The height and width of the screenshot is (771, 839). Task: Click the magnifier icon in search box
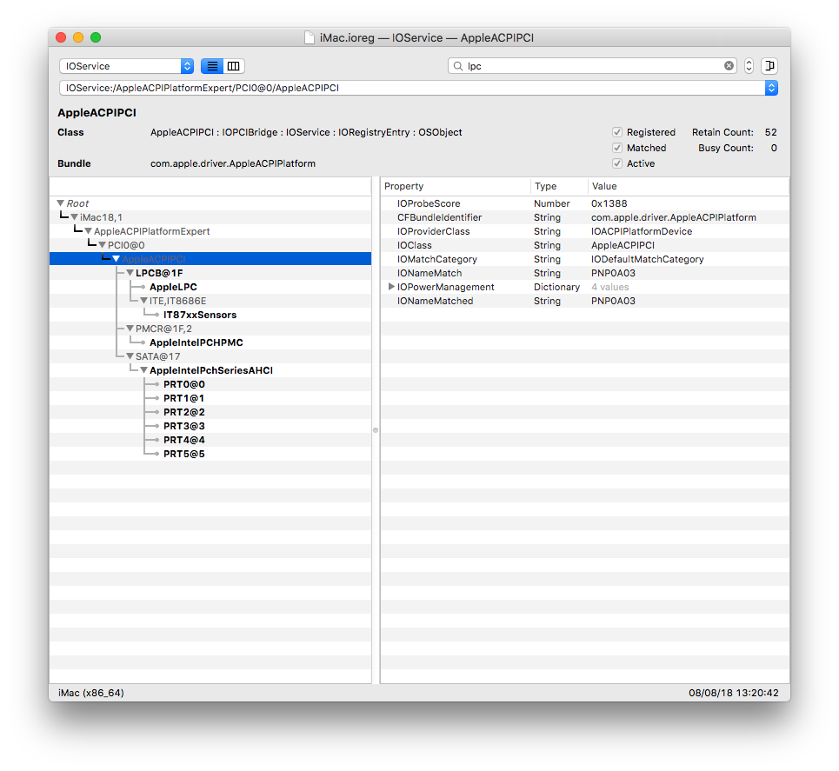pyautogui.click(x=458, y=66)
